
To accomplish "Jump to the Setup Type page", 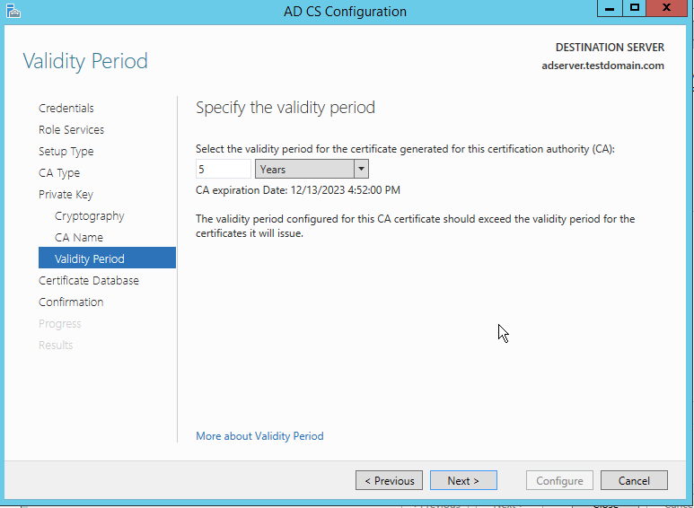I will pyautogui.click(x=66, y=152).
